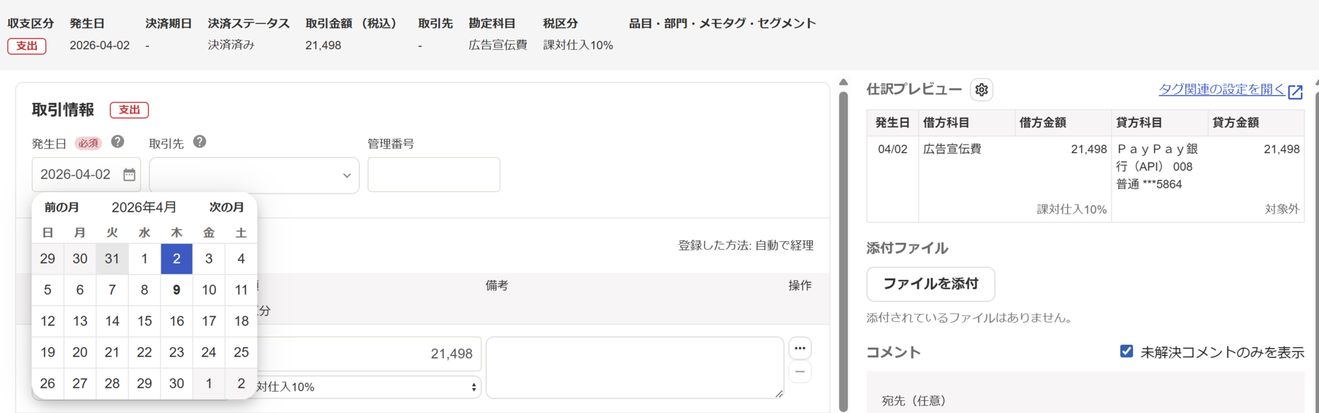The image size is (1319, 413).
Task: Click the calendar icon in date field
Action: (x=129, y=175)
